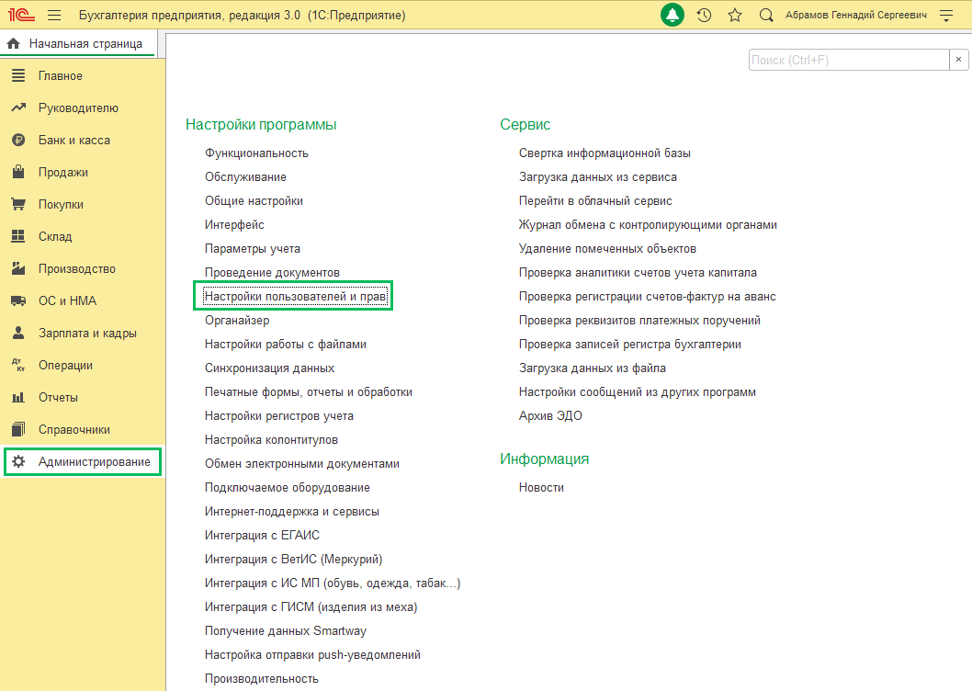Open Настройки регистров учета
This screenshot has width=972, height=691.
tap(279, 416)
